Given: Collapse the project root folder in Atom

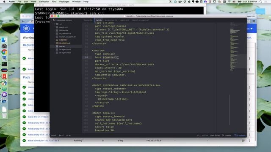Looking at the screenshot, I should pyautogui.click(x=52, y=20).
